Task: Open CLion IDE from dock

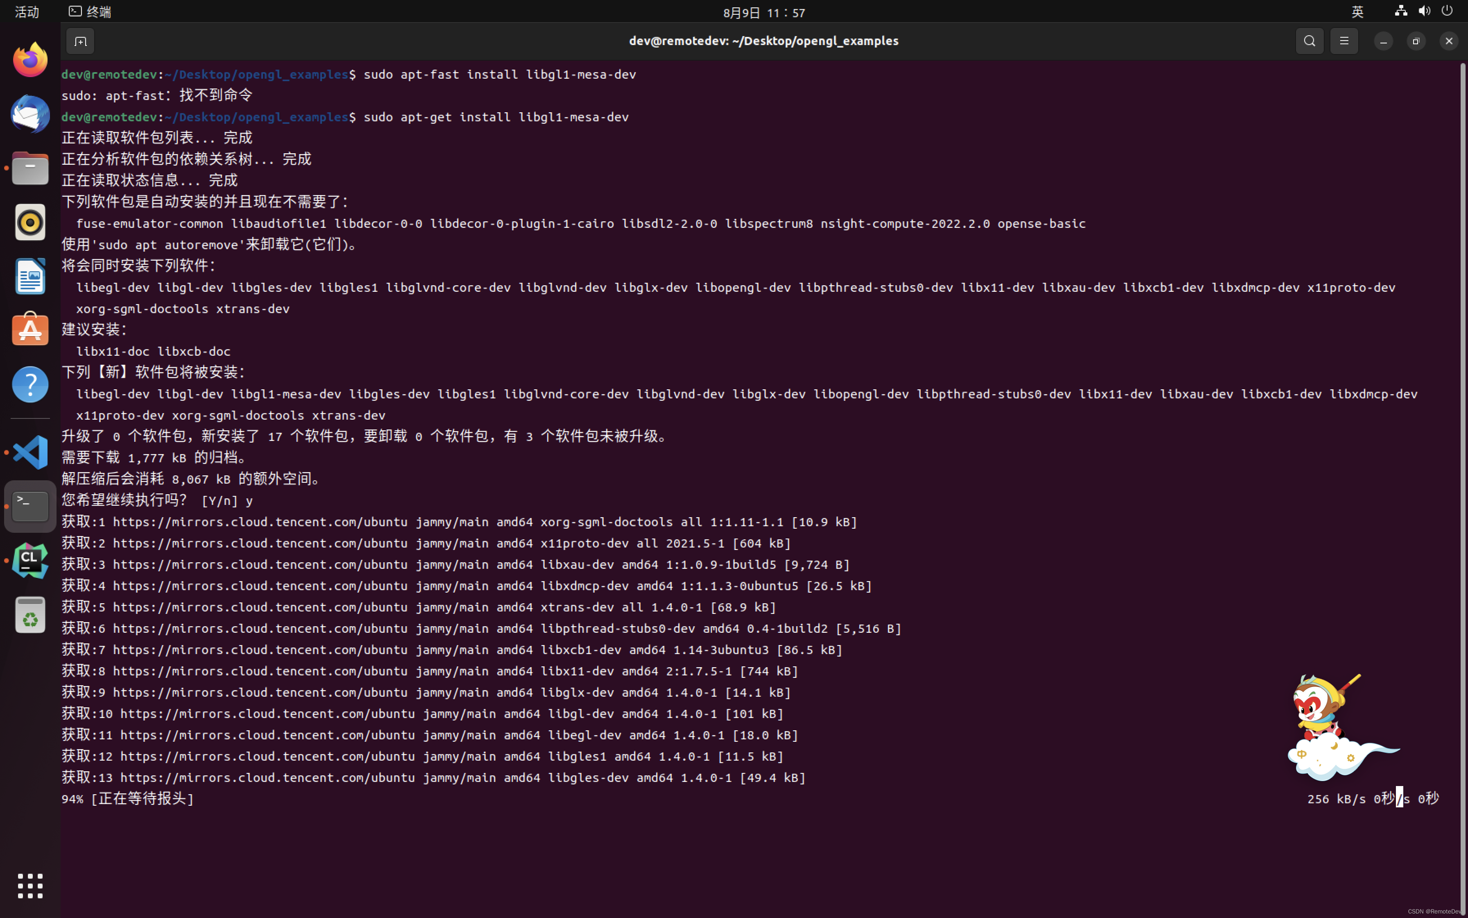Action: click(x=30, y=560)
